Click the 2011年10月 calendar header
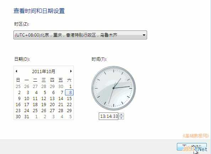The image size is (211, 154). pyautogui.click(x=44, y=71)
